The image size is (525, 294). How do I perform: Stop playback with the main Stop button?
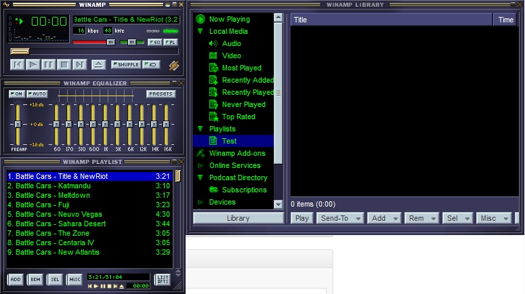tap(64, 64)
